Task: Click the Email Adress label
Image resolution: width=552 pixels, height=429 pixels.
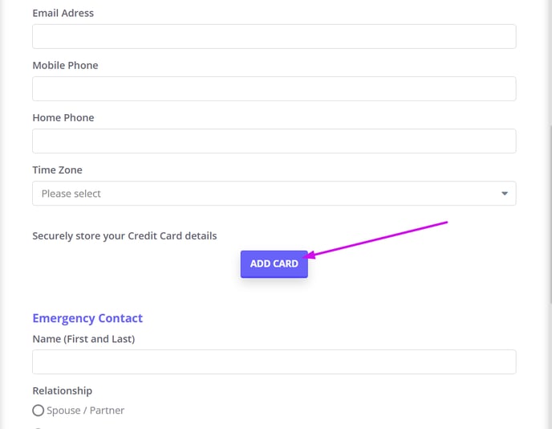Action: tap(63, 13)
